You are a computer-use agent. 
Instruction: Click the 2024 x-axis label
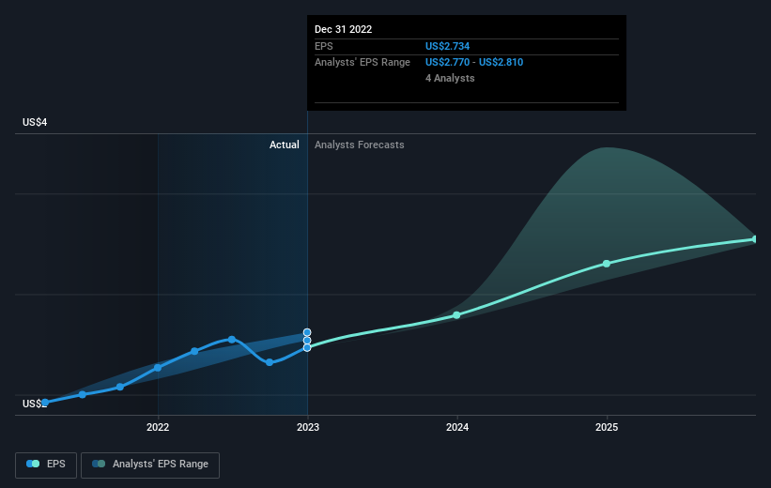[x=457, y=427]
